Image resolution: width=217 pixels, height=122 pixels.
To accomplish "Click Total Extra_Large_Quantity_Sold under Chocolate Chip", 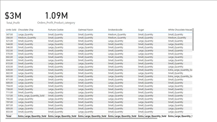I will (x=32, y=116).
